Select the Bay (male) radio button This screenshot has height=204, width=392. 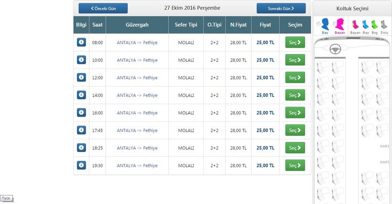click(x=319, y=24)
